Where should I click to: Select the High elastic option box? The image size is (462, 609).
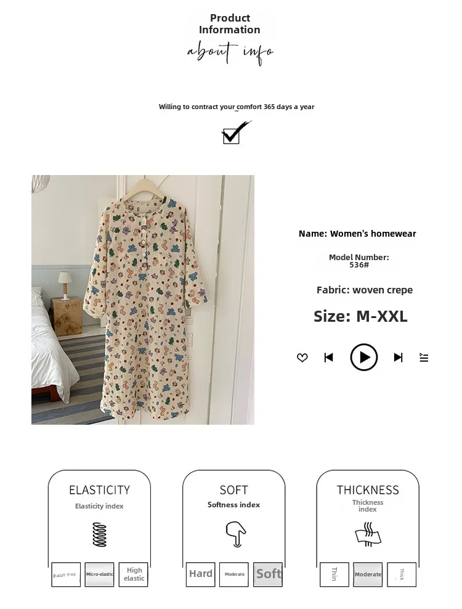[x=133, y=574]
